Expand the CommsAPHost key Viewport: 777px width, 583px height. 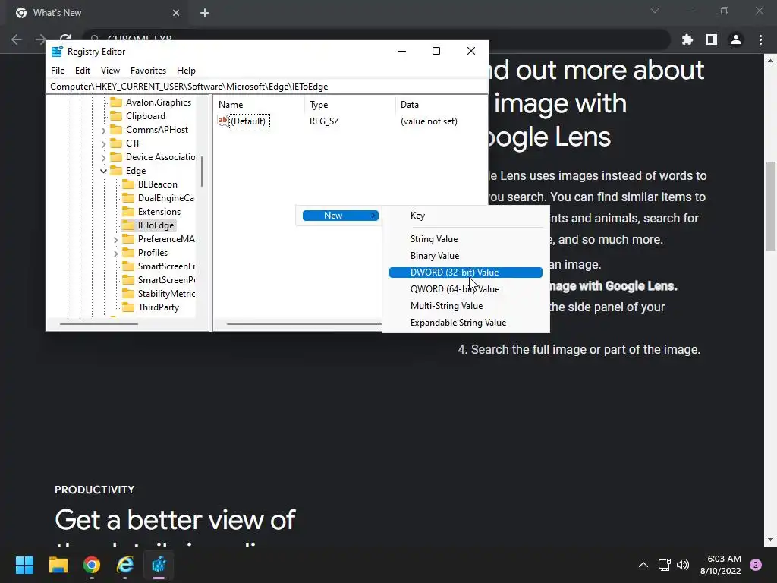pyautogui.click(x=103, y=131)
